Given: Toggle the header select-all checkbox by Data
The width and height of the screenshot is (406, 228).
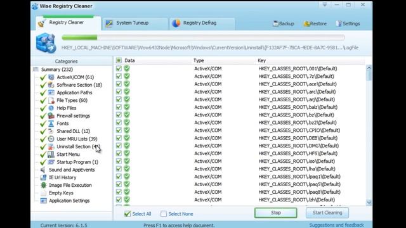Looking at the screenshot, I should (119, 61).
